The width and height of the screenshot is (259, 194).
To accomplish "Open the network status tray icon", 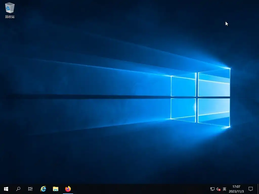I will coord(212,189).
